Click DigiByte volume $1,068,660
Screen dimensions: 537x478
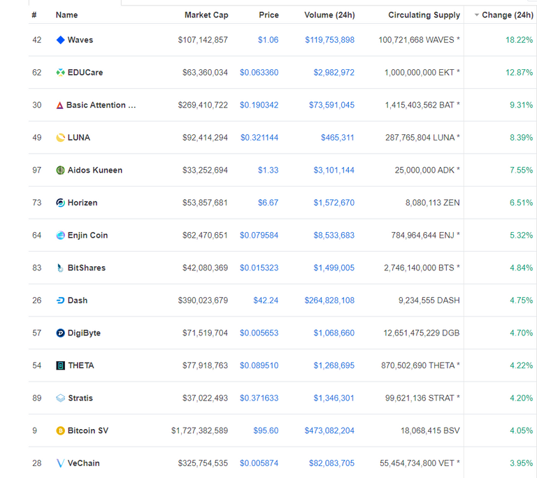pyautogui.click(x=334, y=333)
